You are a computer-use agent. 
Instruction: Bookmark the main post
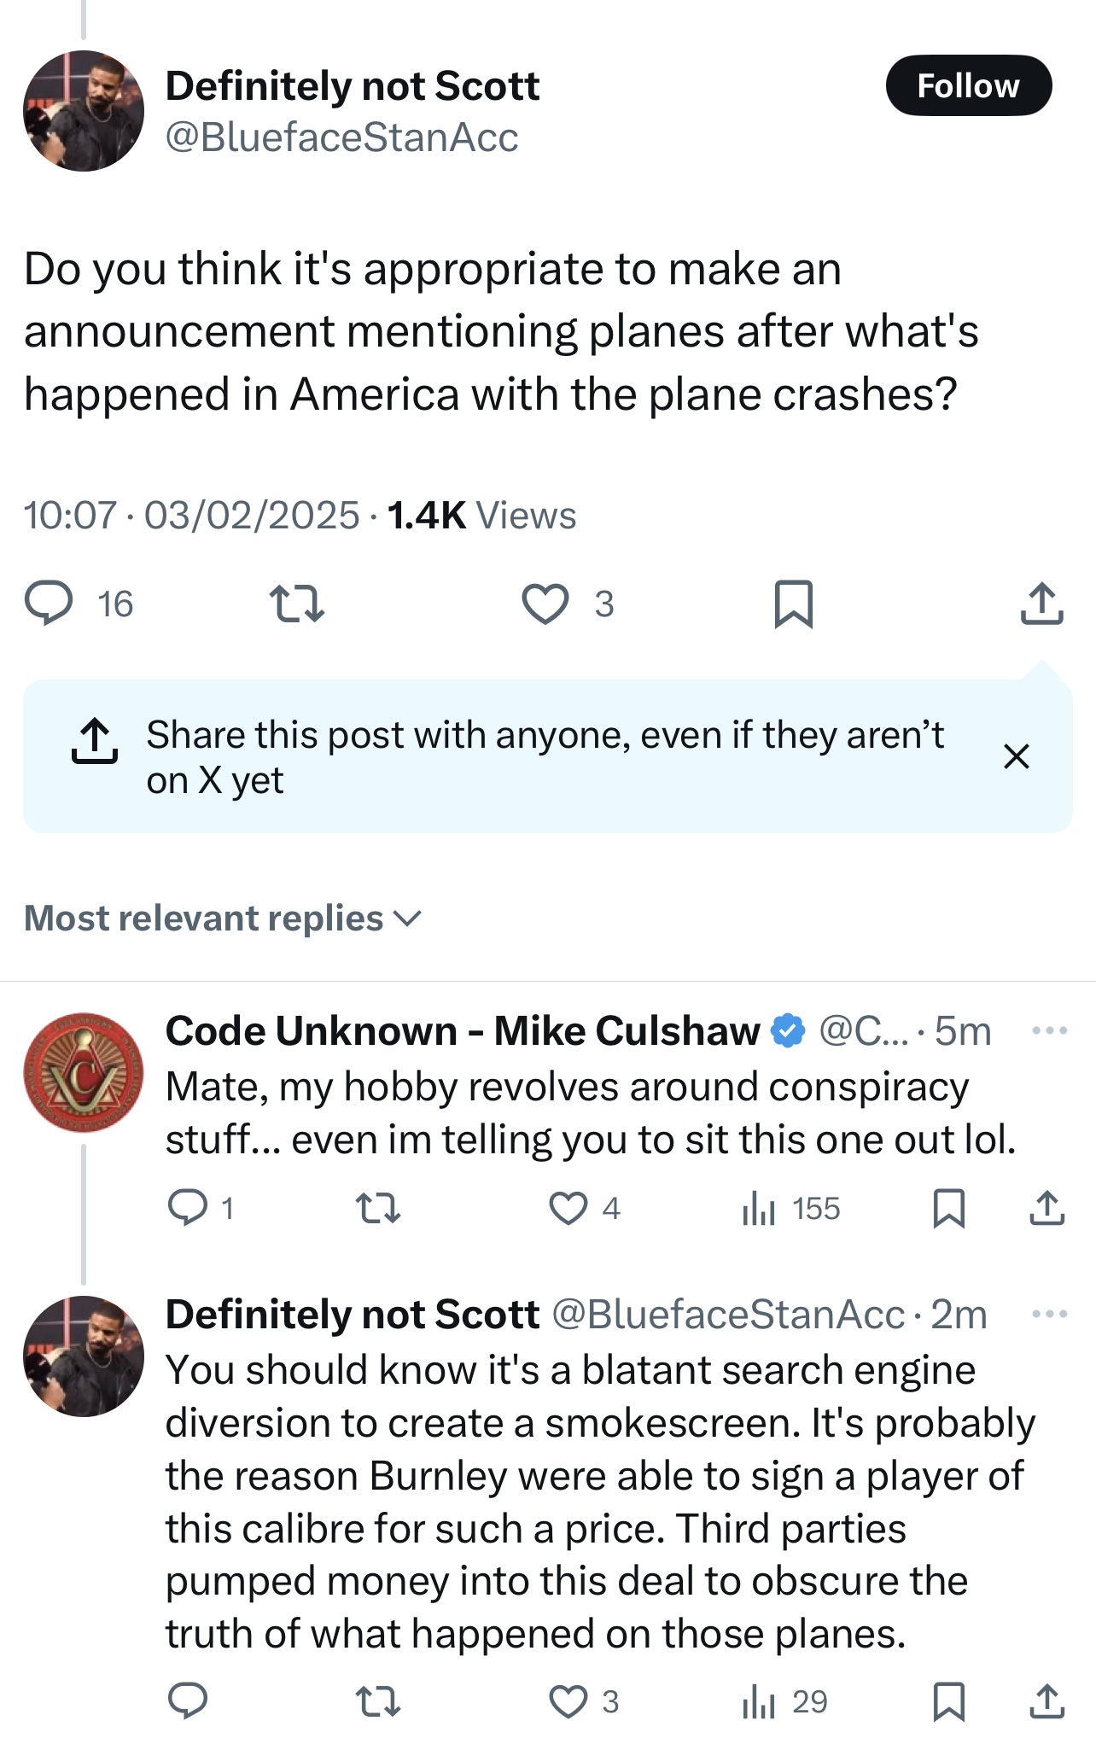pos(793,604)
